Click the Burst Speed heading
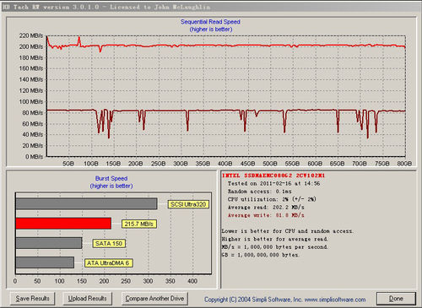422x308 pixels. pos(111,178)
